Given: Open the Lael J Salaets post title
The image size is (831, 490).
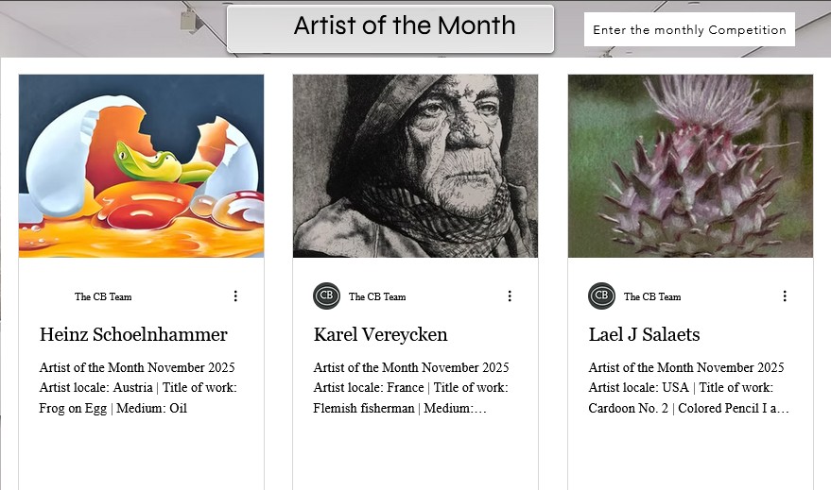Looking at the screenshot, I should coord(644,335).
